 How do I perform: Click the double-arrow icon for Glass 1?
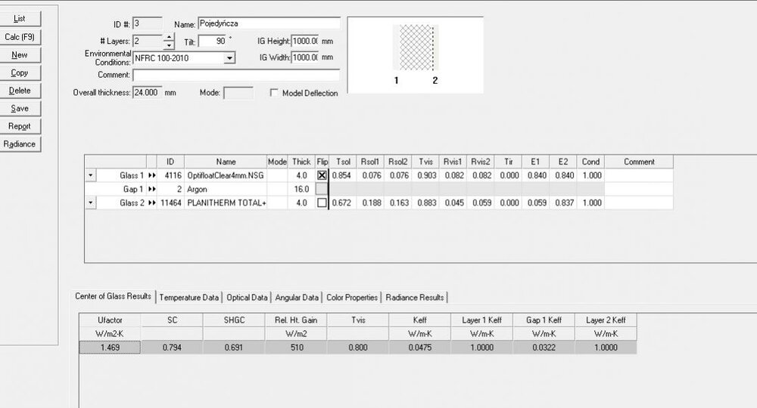pyautogui.click(x=152, y=175)
